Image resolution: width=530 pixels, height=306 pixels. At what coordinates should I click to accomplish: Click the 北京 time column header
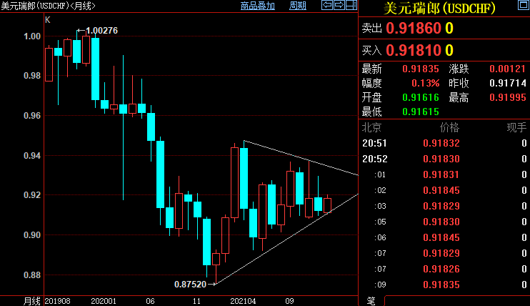pos(372,127)
